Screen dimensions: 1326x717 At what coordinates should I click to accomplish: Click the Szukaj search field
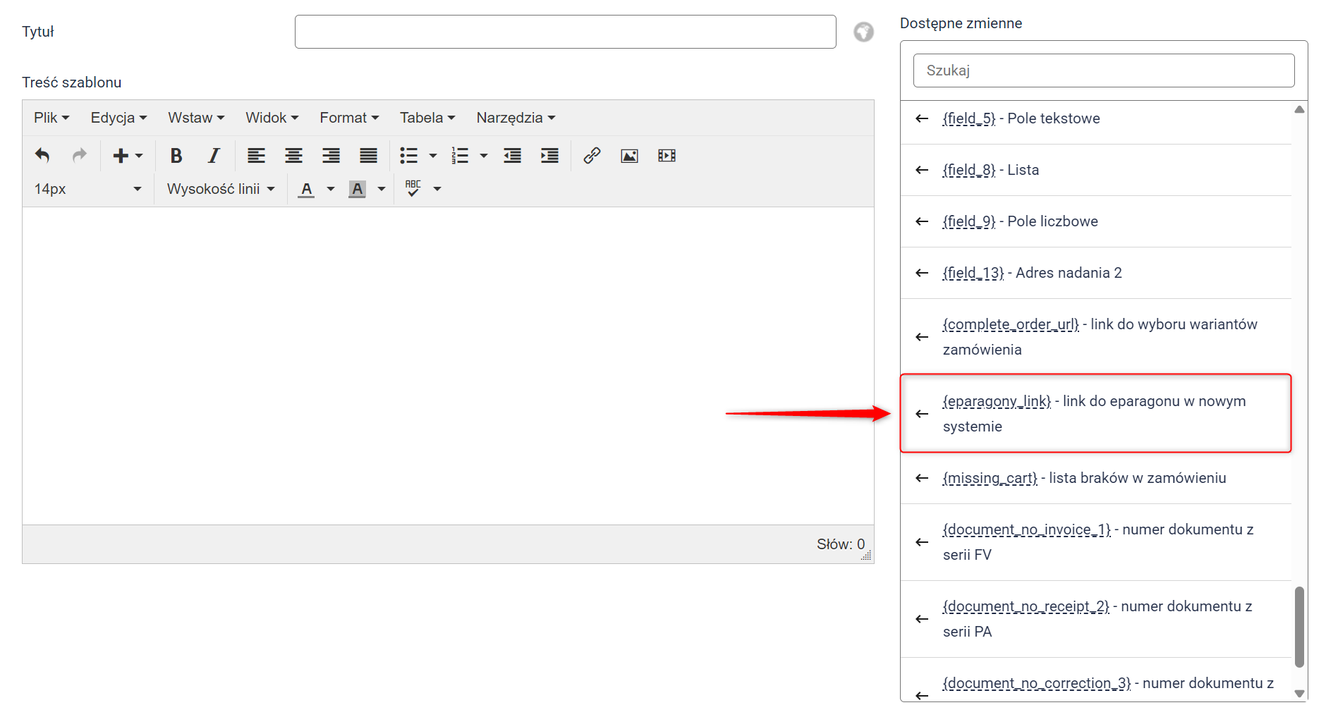pyautogui.click(x=1103, y=71)
